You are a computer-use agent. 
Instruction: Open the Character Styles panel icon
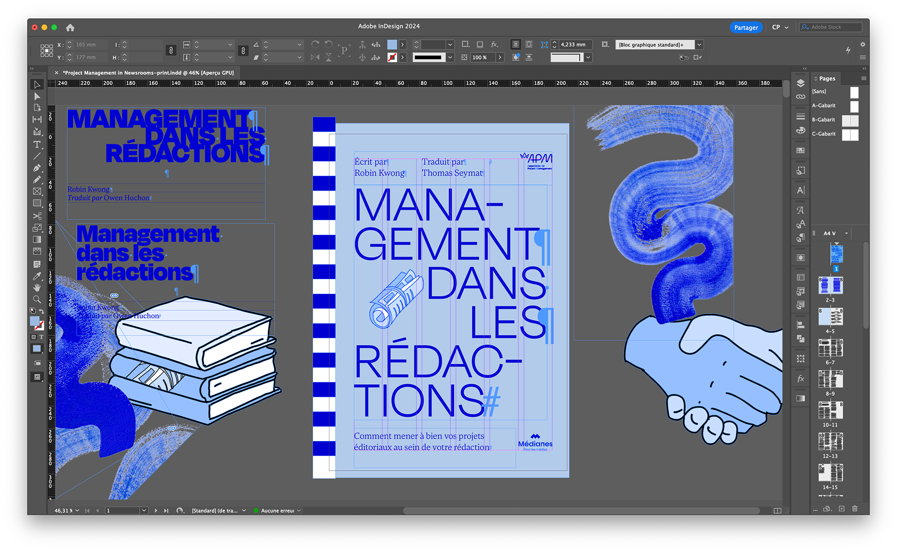[x=800, y=224]
